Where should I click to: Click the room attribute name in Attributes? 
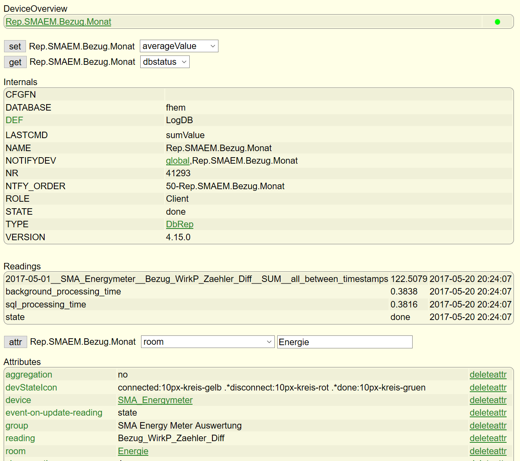click(15, 451)
